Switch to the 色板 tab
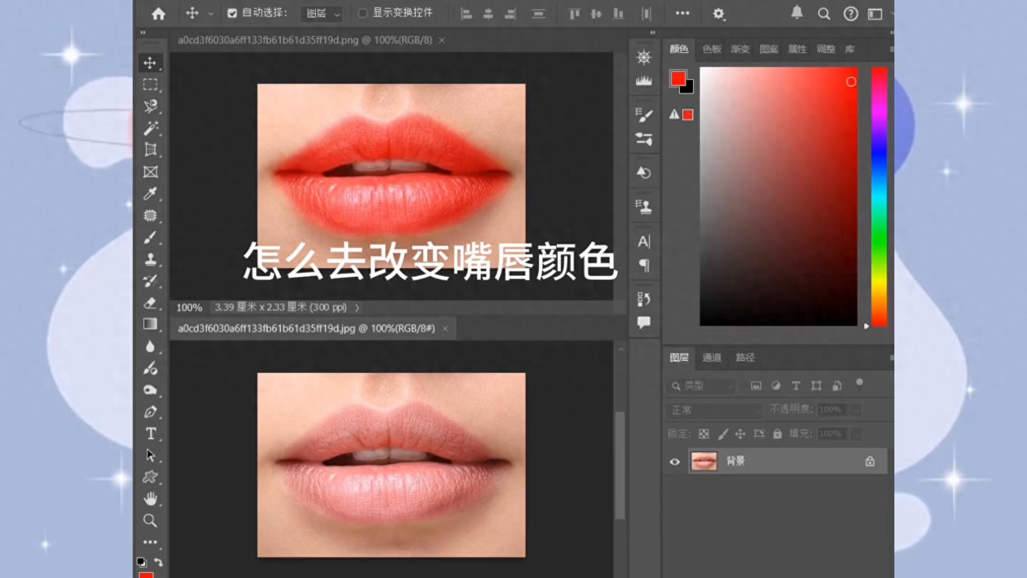Viewport: 1027px width, 578px height. point(712,49)
